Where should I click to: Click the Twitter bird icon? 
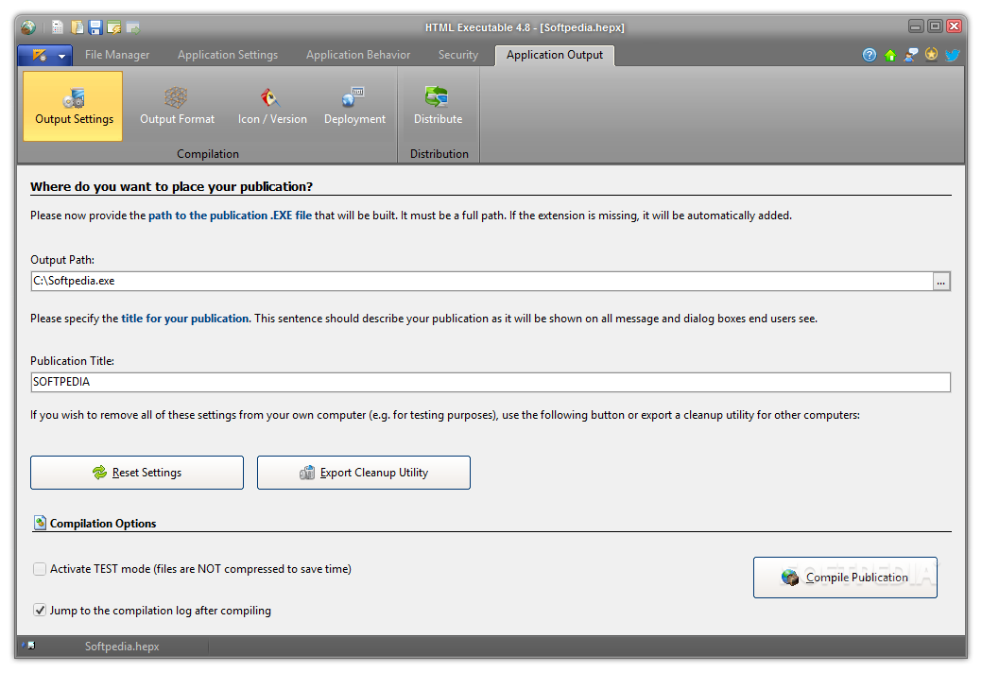pyautogui.click(x=953, y=55)
